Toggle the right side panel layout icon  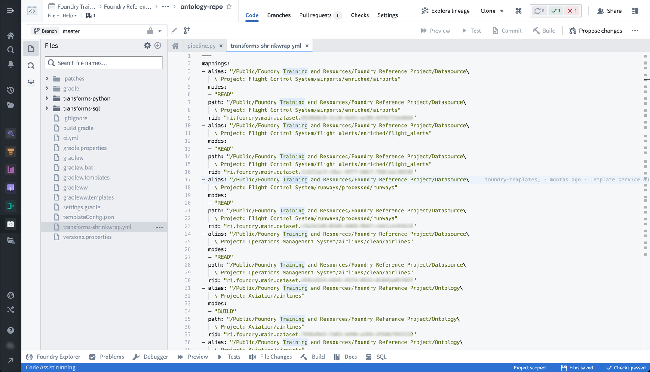tap(635, 11)
